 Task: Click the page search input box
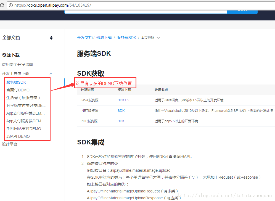point(146,12)
